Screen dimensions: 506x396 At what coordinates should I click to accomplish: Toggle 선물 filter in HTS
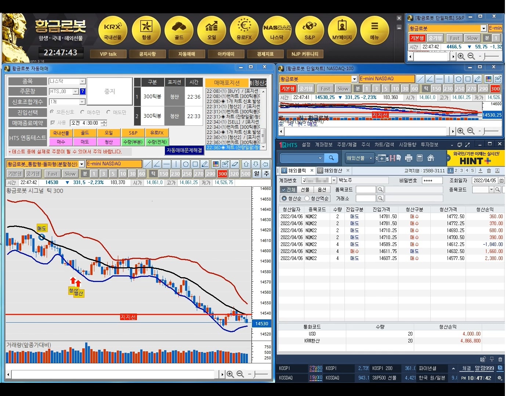305,190
